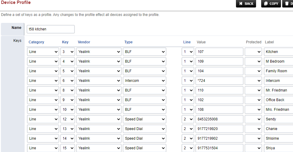Click the value field containing *724
The height and width of the screenshot is (152, 293).
pyautogui.click(x=219, y=81)
